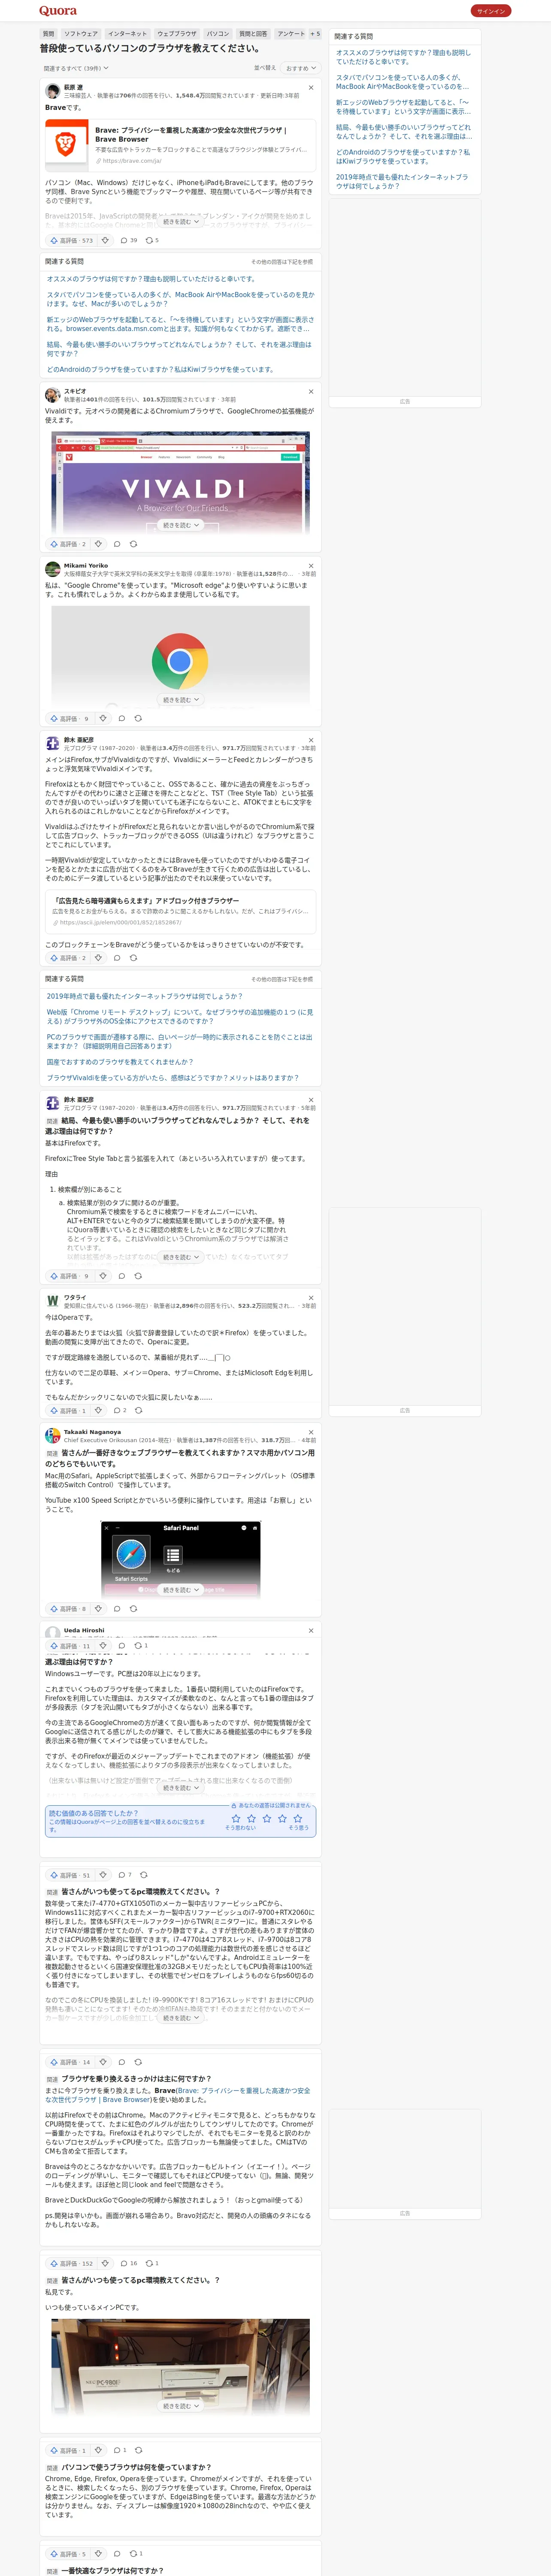Click the red サインイン button
Viewport: 551px width, 2576px height.
pos(491,11)
